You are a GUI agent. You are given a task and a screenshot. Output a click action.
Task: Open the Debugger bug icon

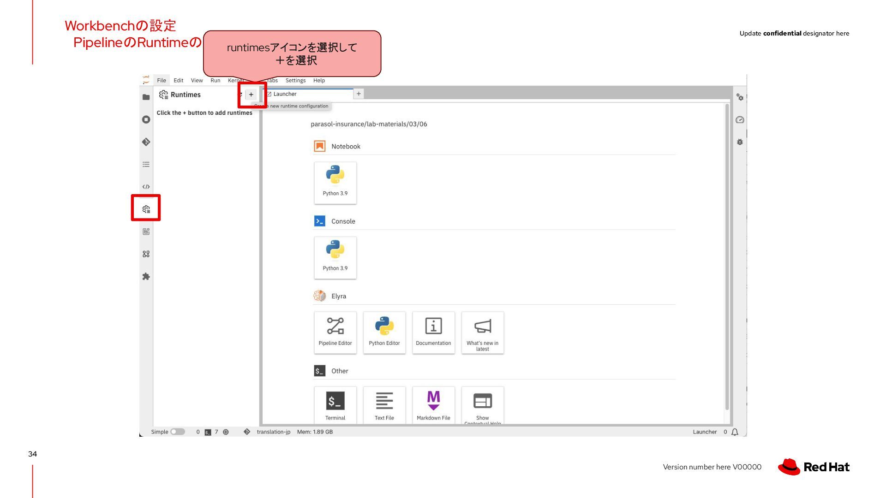740,142
